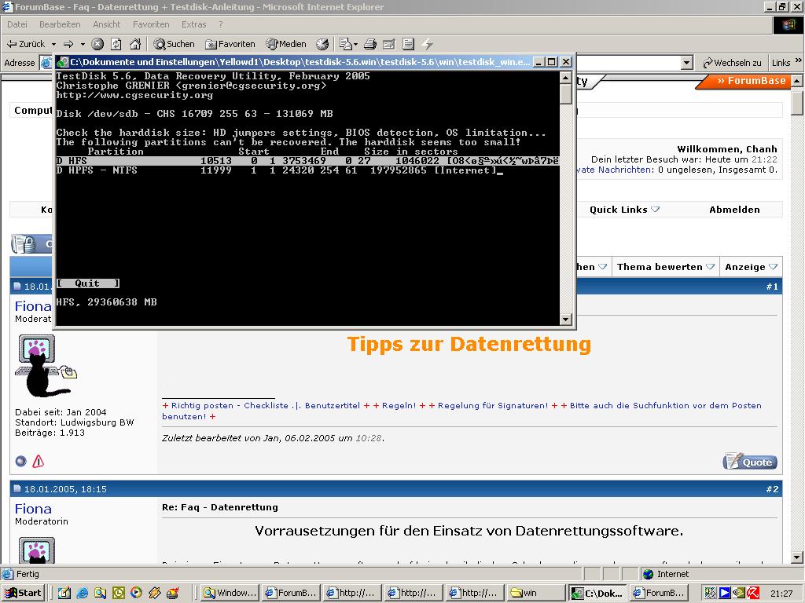Open the Quick Links dropdown

click(624, 210)
